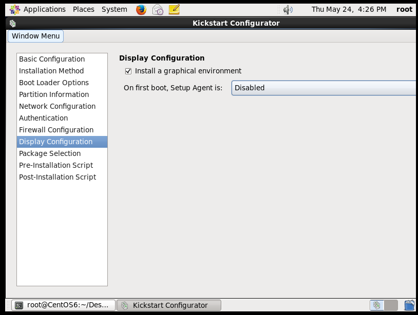The width and height of the screenshot is (418, 315).
Task: Open Boot Loader Options section
Action: pos(62,83)
